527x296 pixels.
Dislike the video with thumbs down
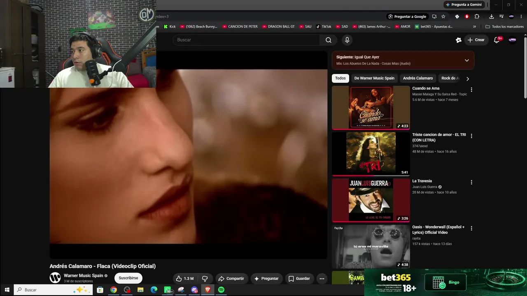click(x=205, y=278)
